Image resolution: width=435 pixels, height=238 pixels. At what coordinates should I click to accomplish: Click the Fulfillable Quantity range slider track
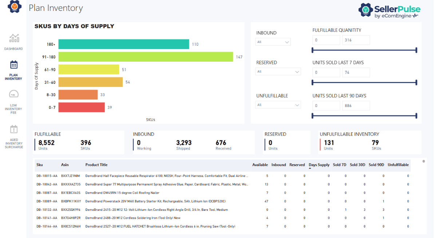(x=364, y=50)
